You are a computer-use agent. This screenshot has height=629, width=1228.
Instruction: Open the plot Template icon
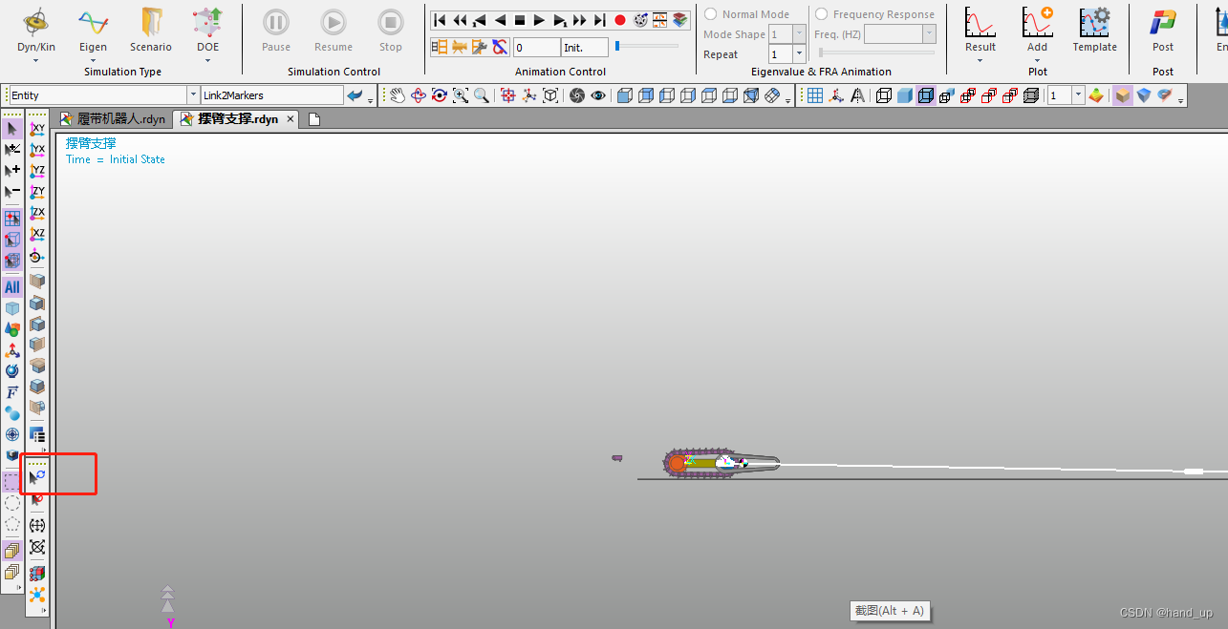1094,29
